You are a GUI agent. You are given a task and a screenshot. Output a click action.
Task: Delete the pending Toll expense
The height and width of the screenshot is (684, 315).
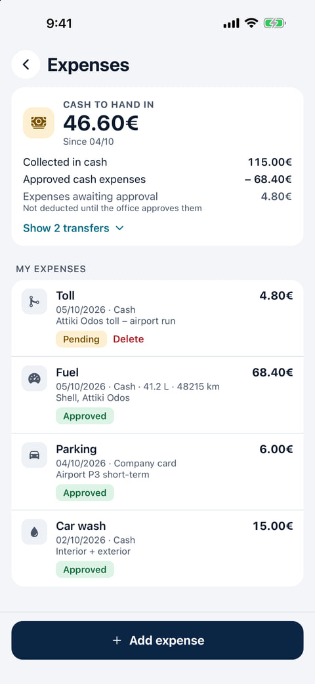[x=128, y=339]
